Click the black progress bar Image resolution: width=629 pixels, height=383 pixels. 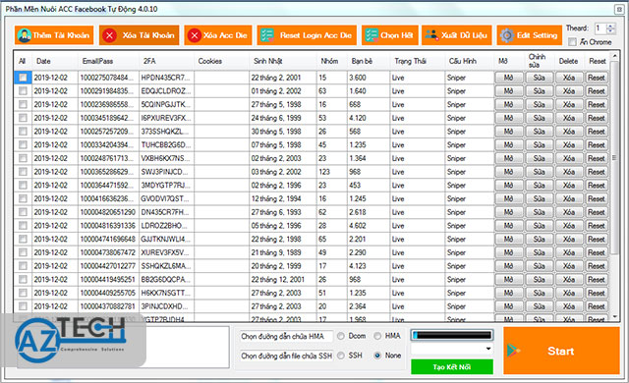[x=452, y=335]
